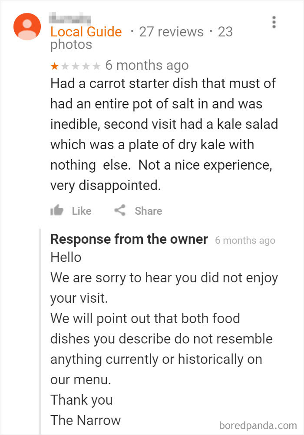304x435 pixels.
Task: Click the thumbs-up Like icon
Action: coord(58,211)
